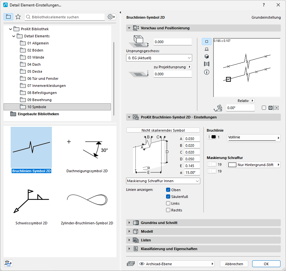
Task: Click the Archicad layer icon
Action: pos(131,264)
